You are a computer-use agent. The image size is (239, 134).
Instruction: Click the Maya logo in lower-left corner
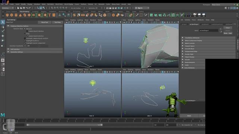point(3,115)
